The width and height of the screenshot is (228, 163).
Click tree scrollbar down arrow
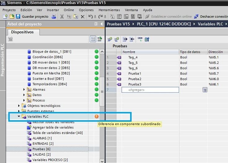(102, 161)
